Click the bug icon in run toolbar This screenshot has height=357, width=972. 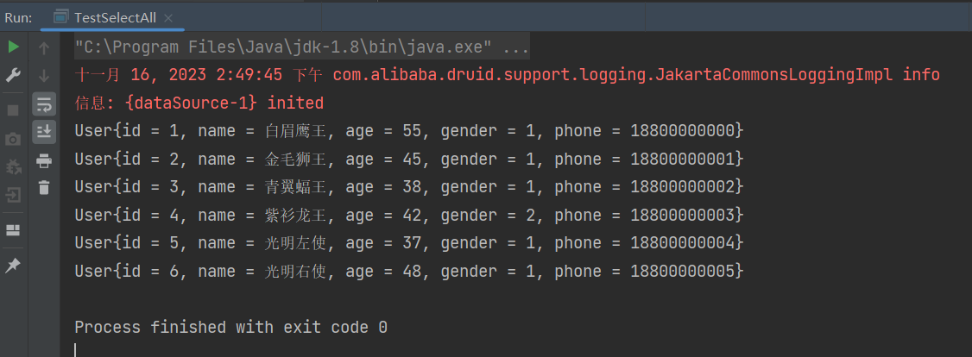(x=13, y=166)
